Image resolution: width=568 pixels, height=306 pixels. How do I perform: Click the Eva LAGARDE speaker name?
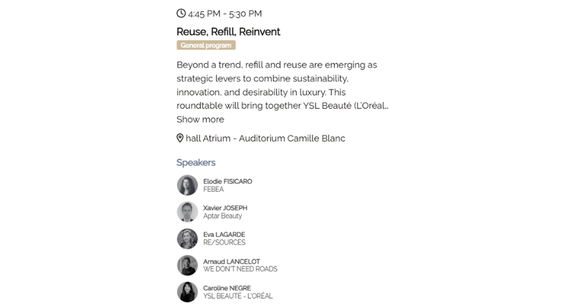coord(224,235)
